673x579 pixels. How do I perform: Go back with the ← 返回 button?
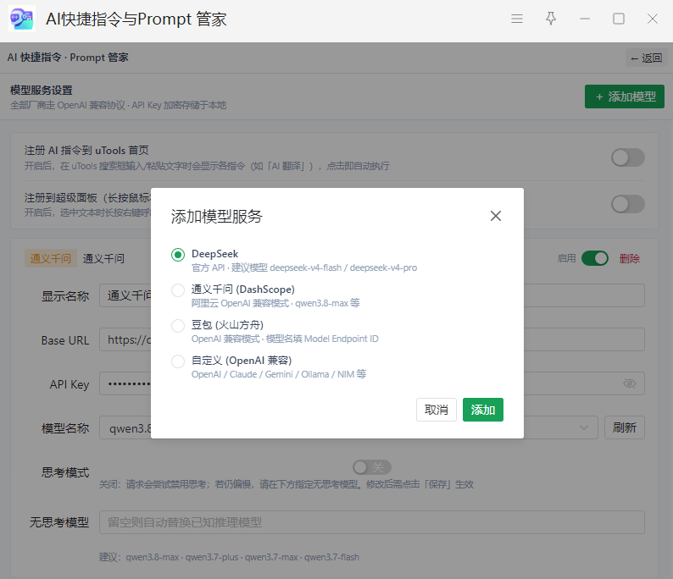pyautogui.click(x=647, y=58)
